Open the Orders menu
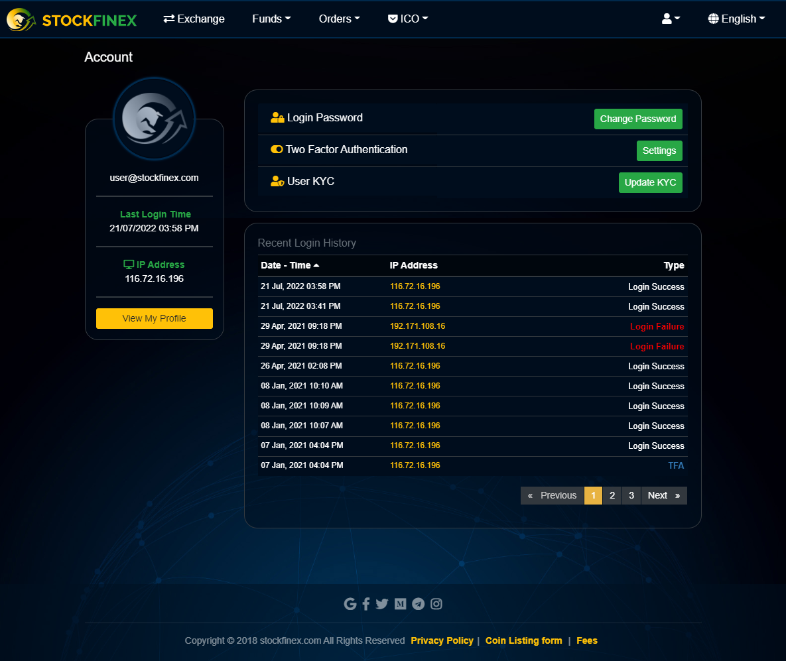Screen dimensions: 786x661 [x=339, y=19]
